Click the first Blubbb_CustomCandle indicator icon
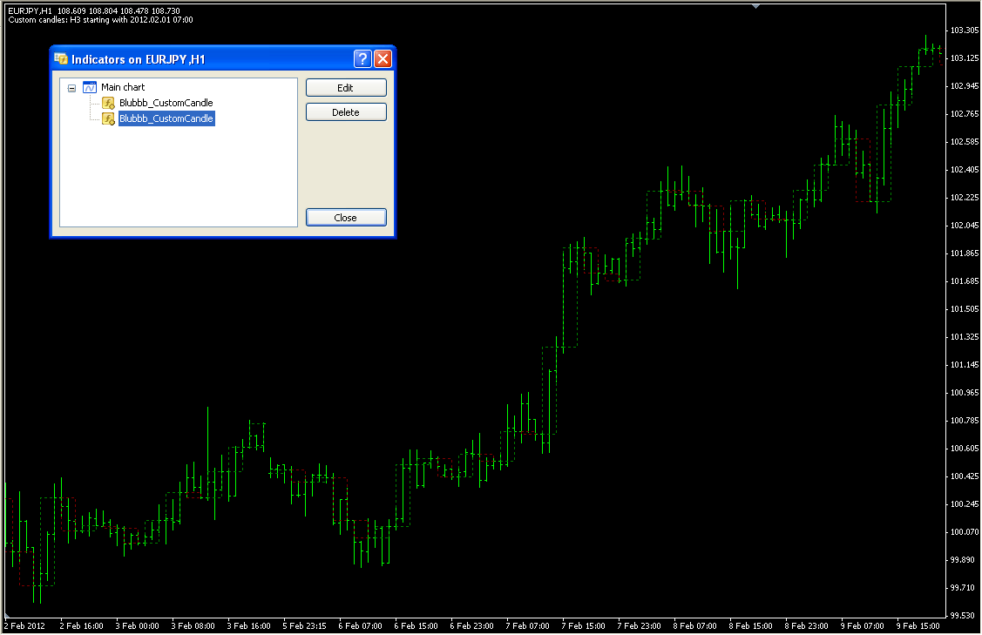Viewport: 982px width, 635px height. click(108, 103)
